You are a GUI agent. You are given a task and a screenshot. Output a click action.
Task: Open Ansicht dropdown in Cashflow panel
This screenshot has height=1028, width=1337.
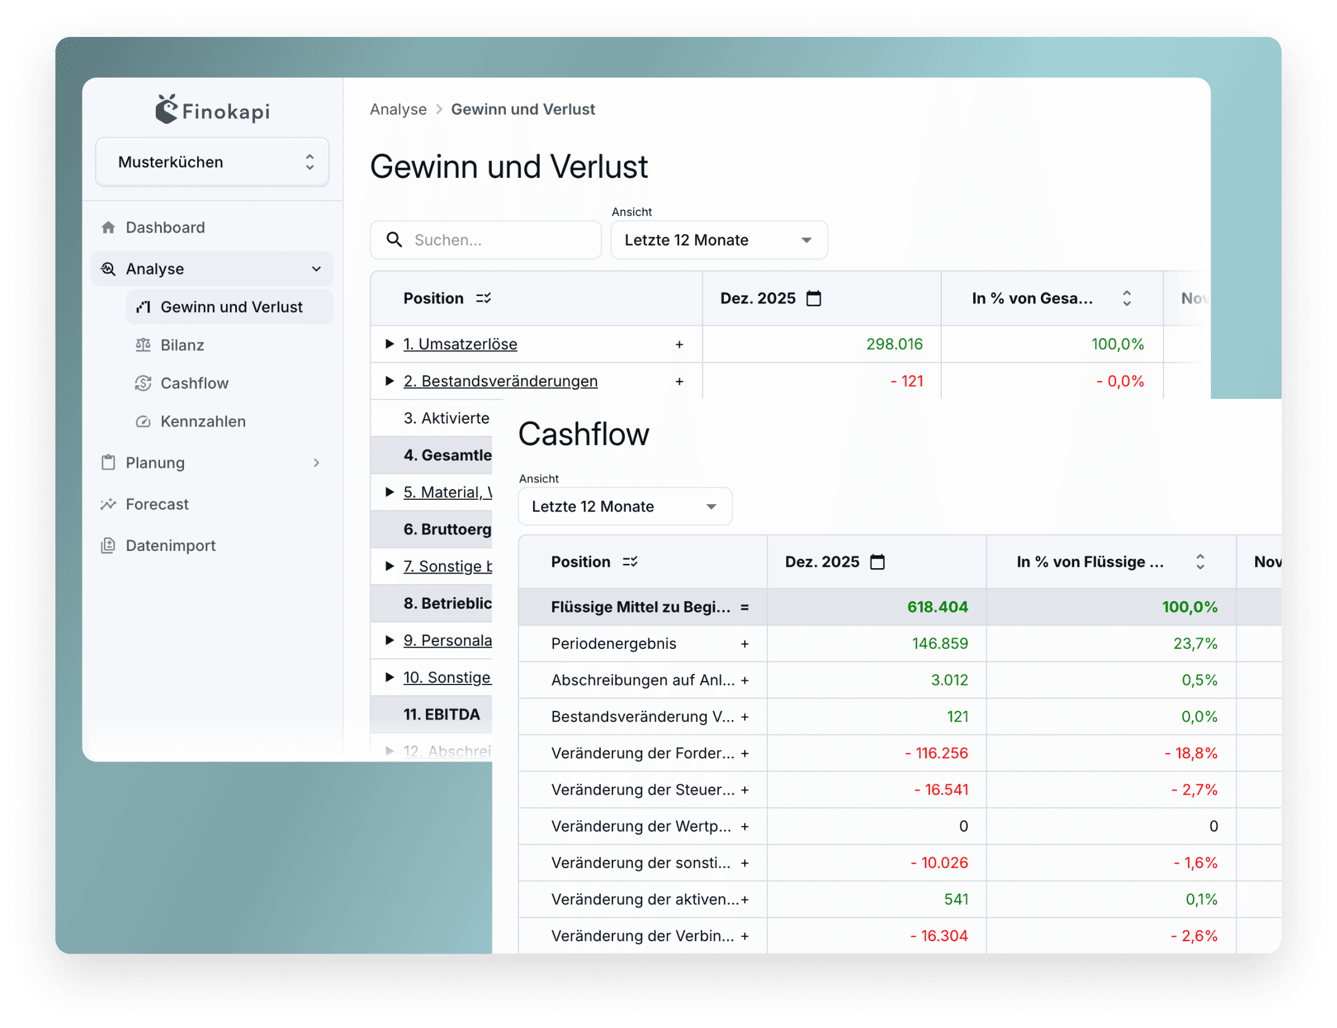(625, 507)
